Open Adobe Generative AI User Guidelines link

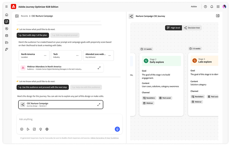(x=105, y=138)
